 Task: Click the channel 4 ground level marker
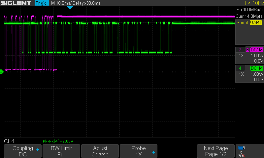[2, 71]
